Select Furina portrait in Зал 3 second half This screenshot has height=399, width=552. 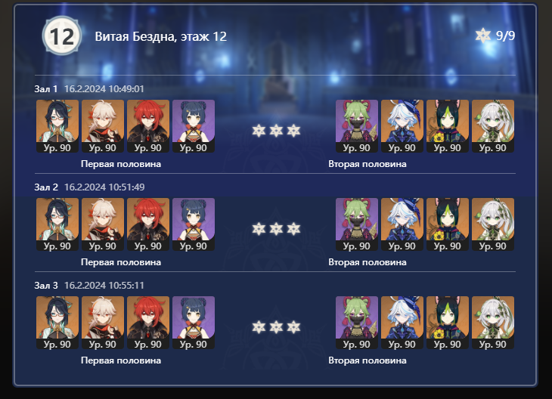(x=402, y=322)
